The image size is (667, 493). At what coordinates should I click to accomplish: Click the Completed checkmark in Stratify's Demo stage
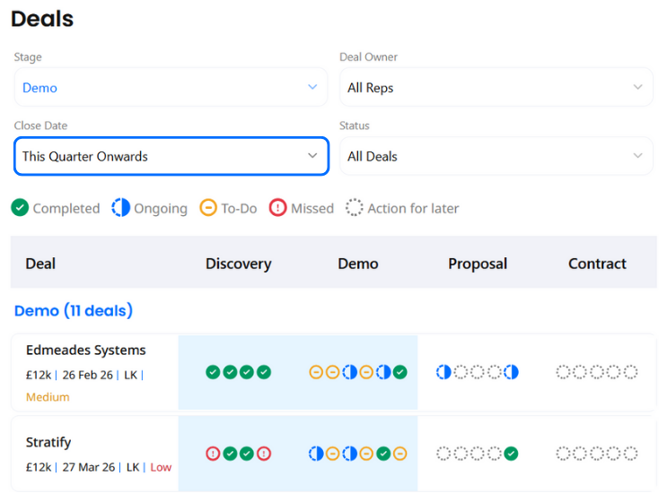[383, 454]
